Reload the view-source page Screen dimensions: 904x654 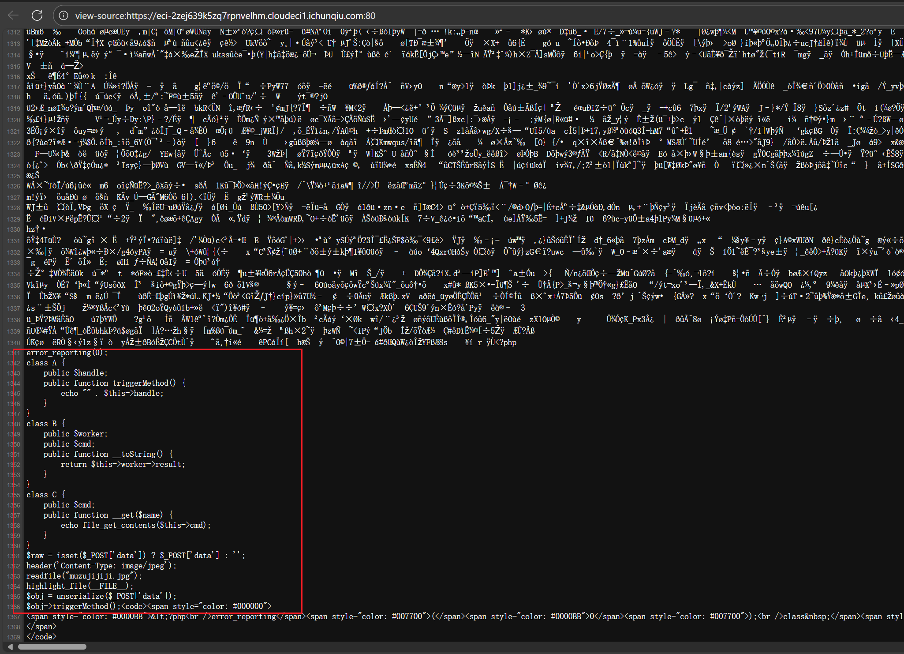pyautogui.click(x=37, y=15)
